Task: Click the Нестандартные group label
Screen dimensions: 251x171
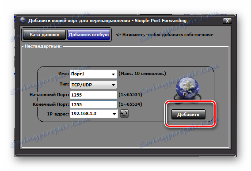Action: (x=43, y=46)
